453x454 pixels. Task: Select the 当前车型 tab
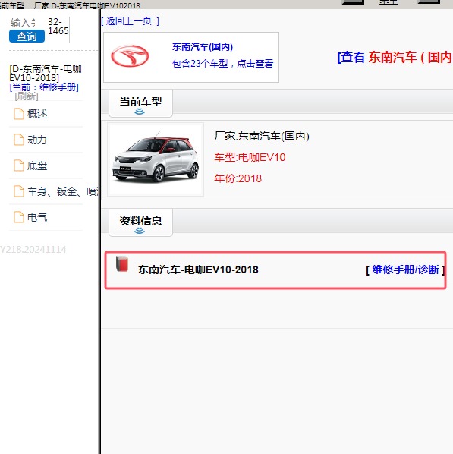pyautogui.click(x=140, y=103)
